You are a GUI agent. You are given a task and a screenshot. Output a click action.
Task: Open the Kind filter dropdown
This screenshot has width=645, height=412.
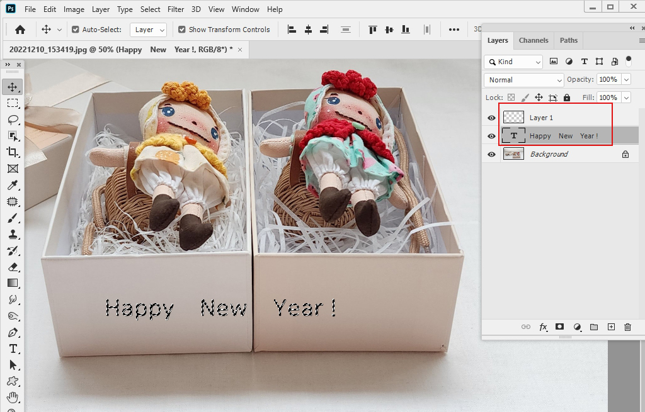(513, 62)
